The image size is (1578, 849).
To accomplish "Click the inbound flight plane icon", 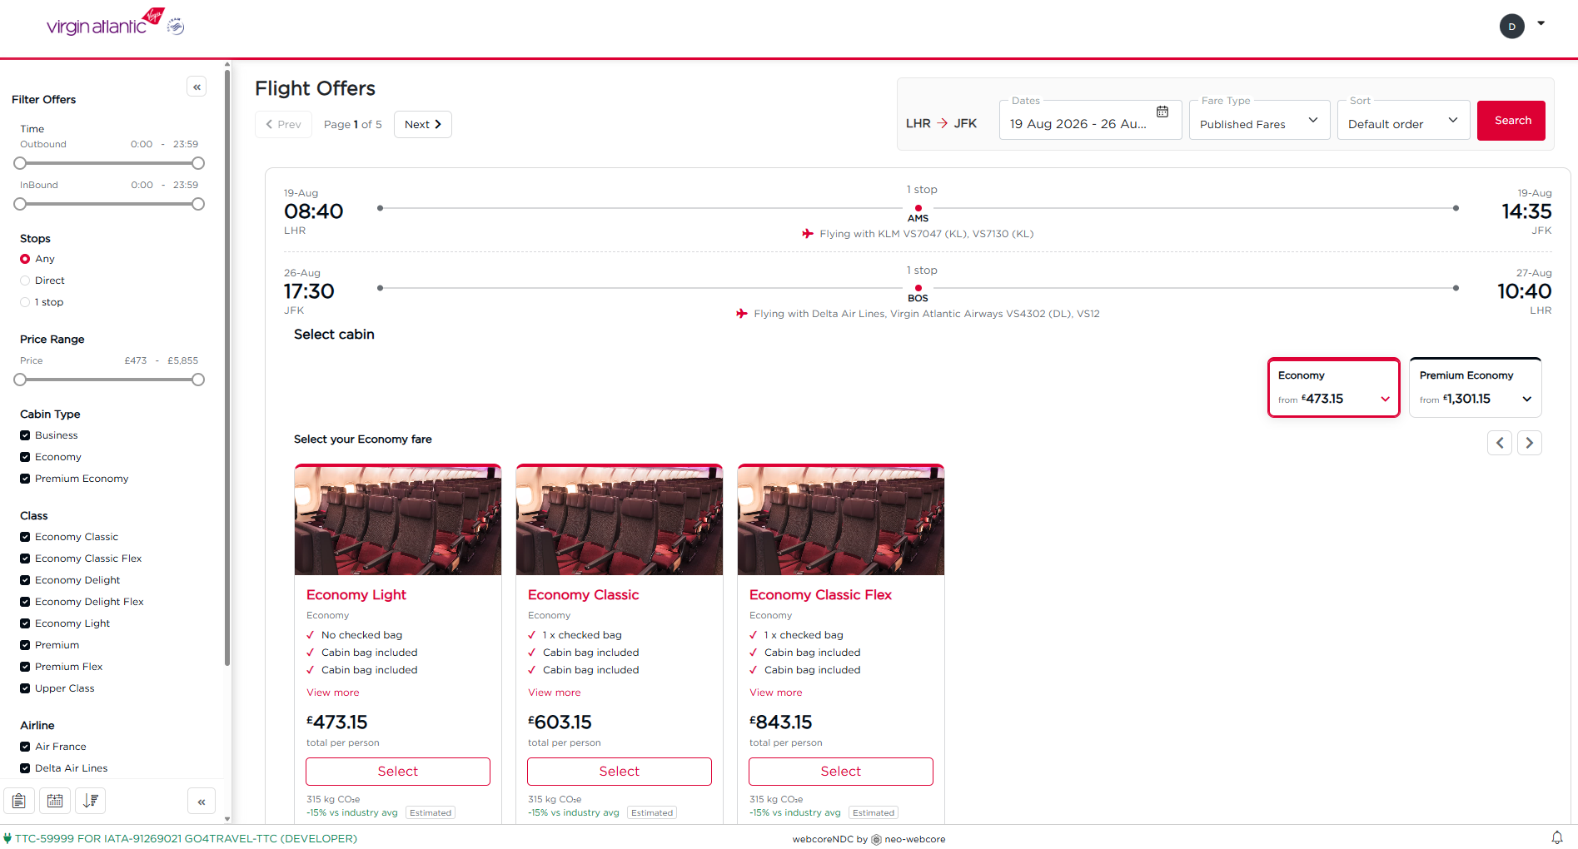I will click(742, 314).
